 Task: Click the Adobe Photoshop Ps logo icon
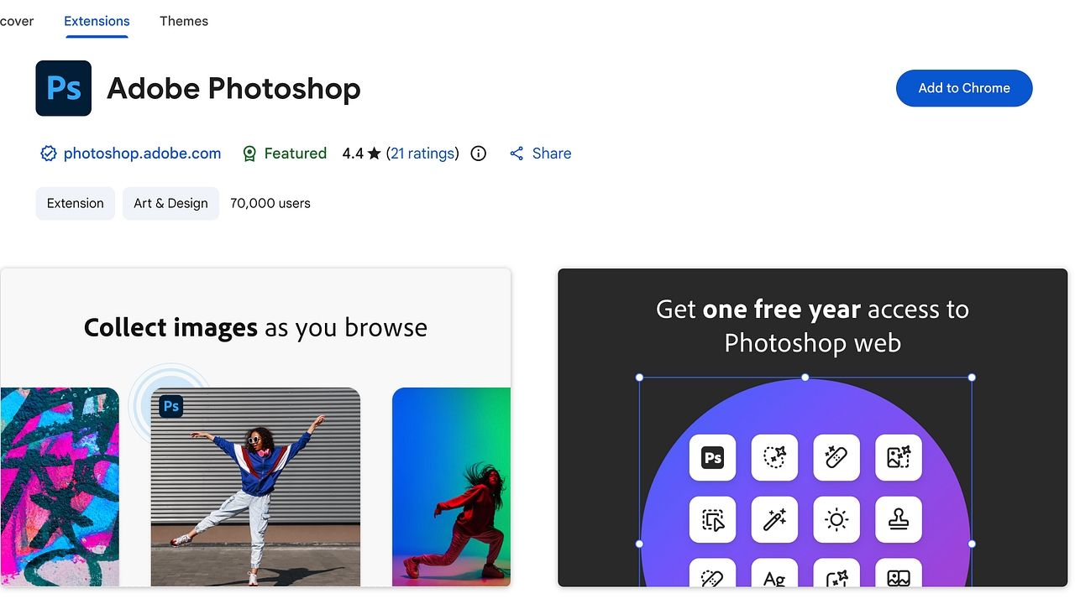(x=63, y=88)
